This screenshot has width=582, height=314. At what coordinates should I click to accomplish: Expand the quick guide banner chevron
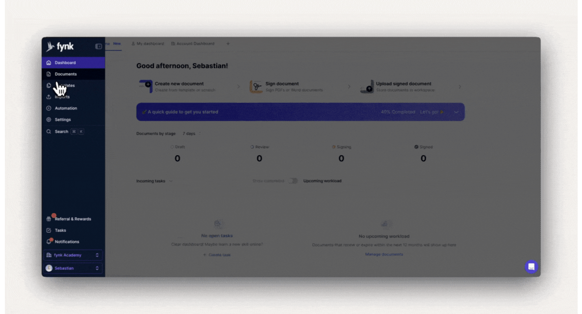point(456,112)
